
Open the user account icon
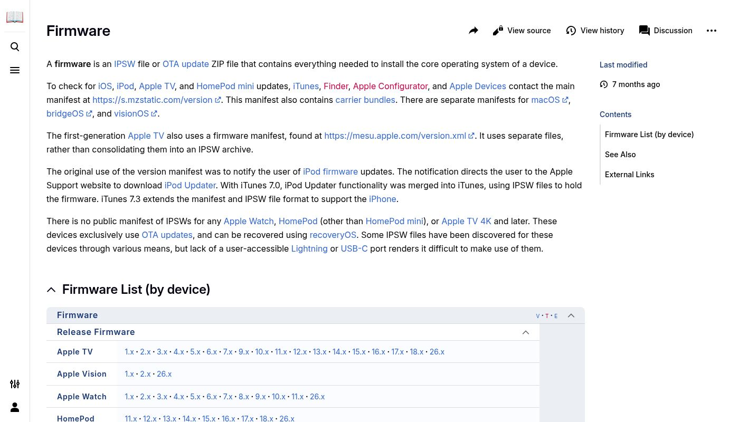15,407
